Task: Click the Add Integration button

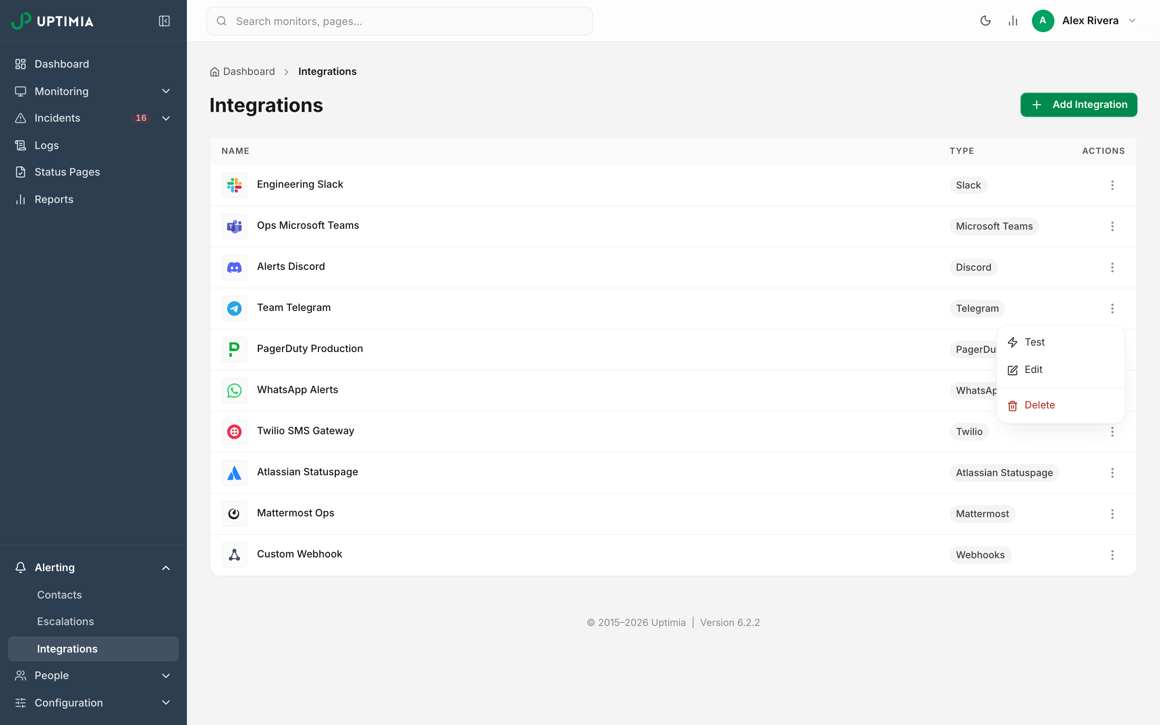Action: (1079, 105)
